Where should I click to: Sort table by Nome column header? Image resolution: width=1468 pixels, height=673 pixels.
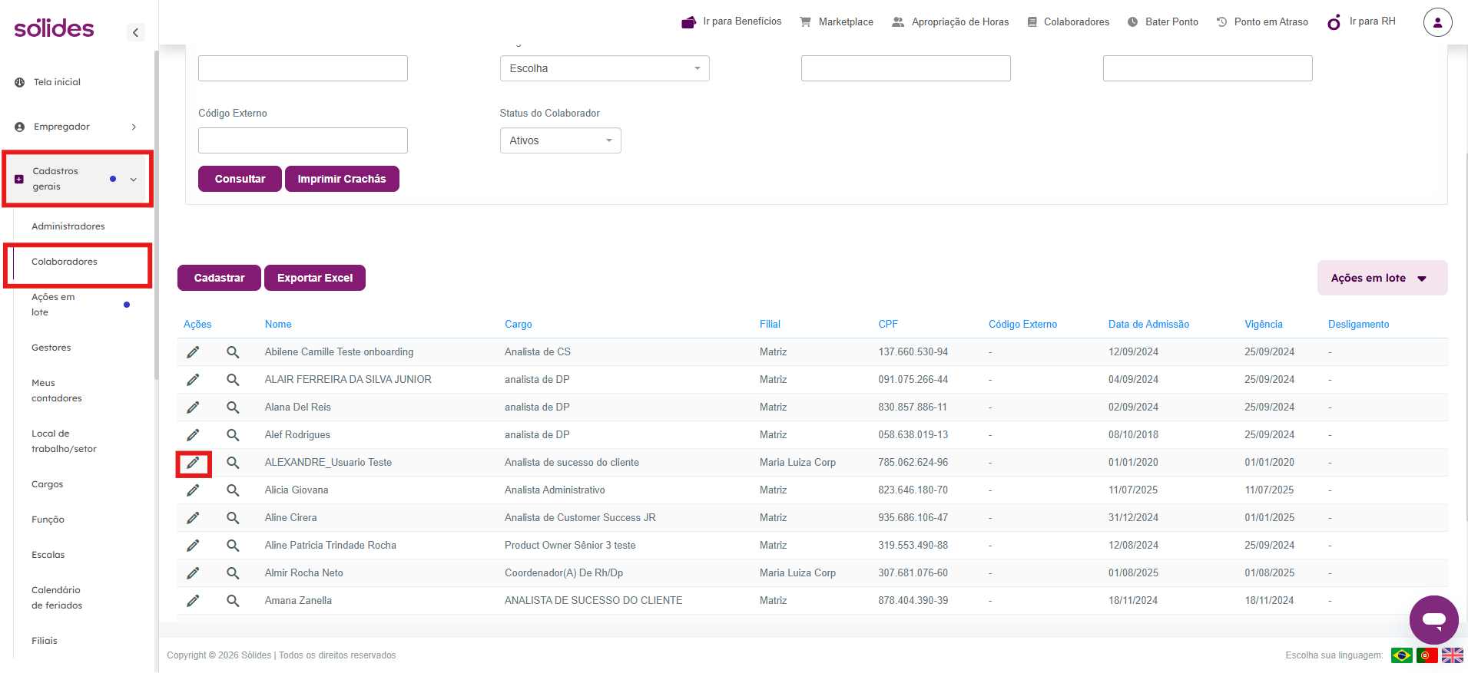pyautogui.click(x=278, y=325)
